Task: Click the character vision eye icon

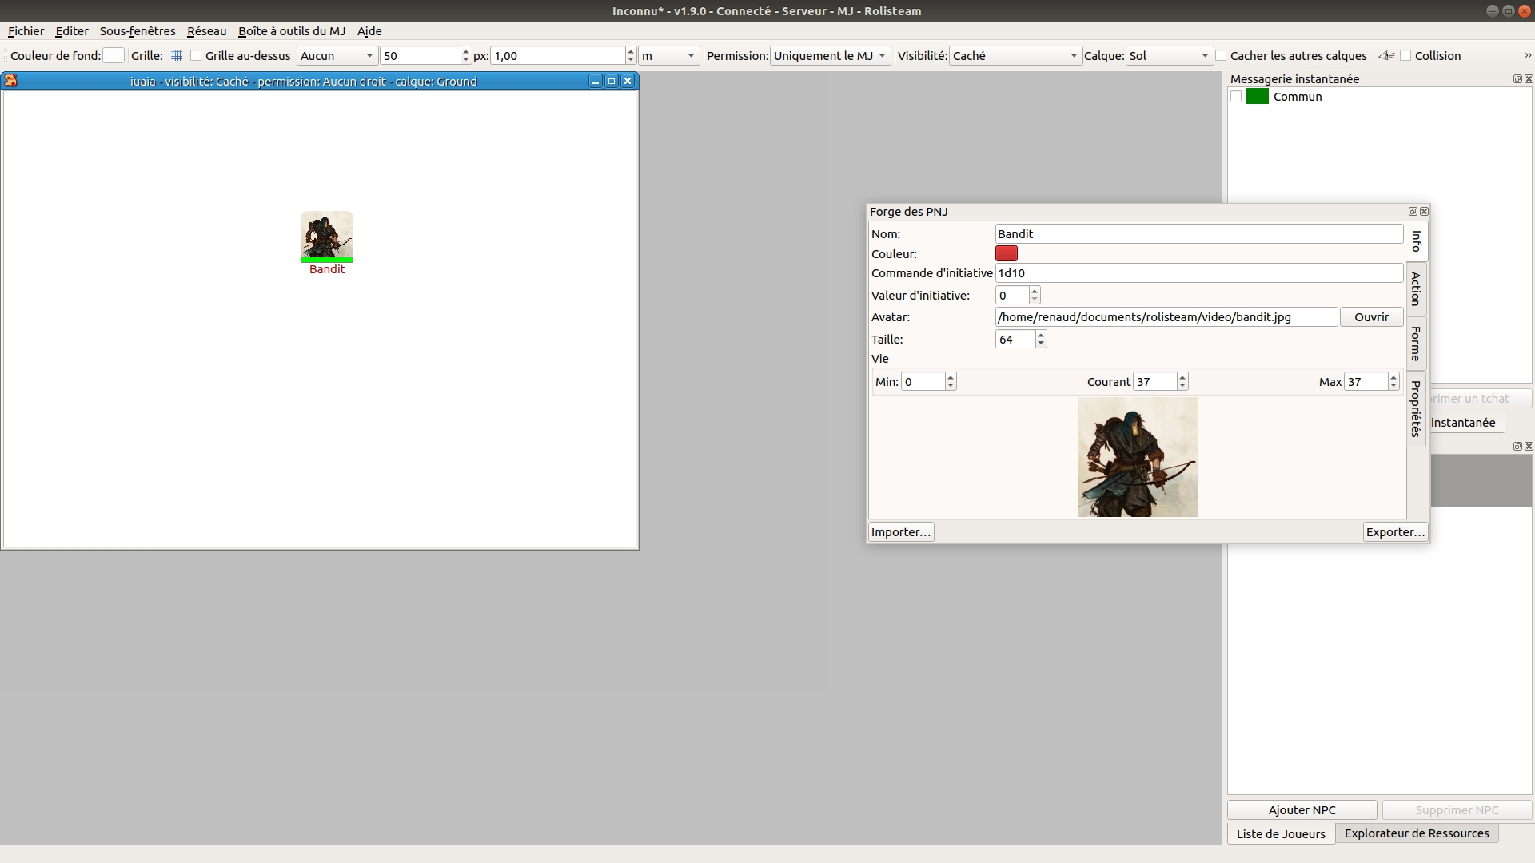Action: point(1386,56)
